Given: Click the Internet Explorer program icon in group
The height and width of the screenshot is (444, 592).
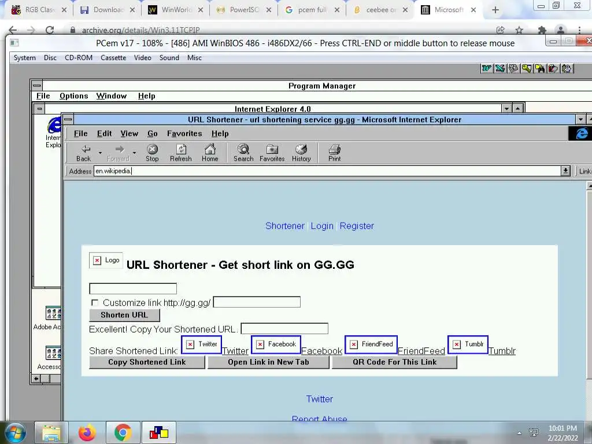Looking at the screenshot, I should click(54, 125).
